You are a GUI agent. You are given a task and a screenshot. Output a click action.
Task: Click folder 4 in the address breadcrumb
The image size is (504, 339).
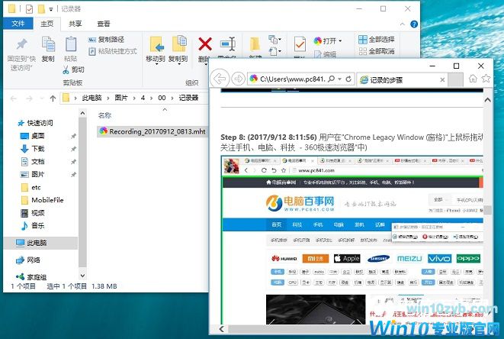[x=143, y=98]
